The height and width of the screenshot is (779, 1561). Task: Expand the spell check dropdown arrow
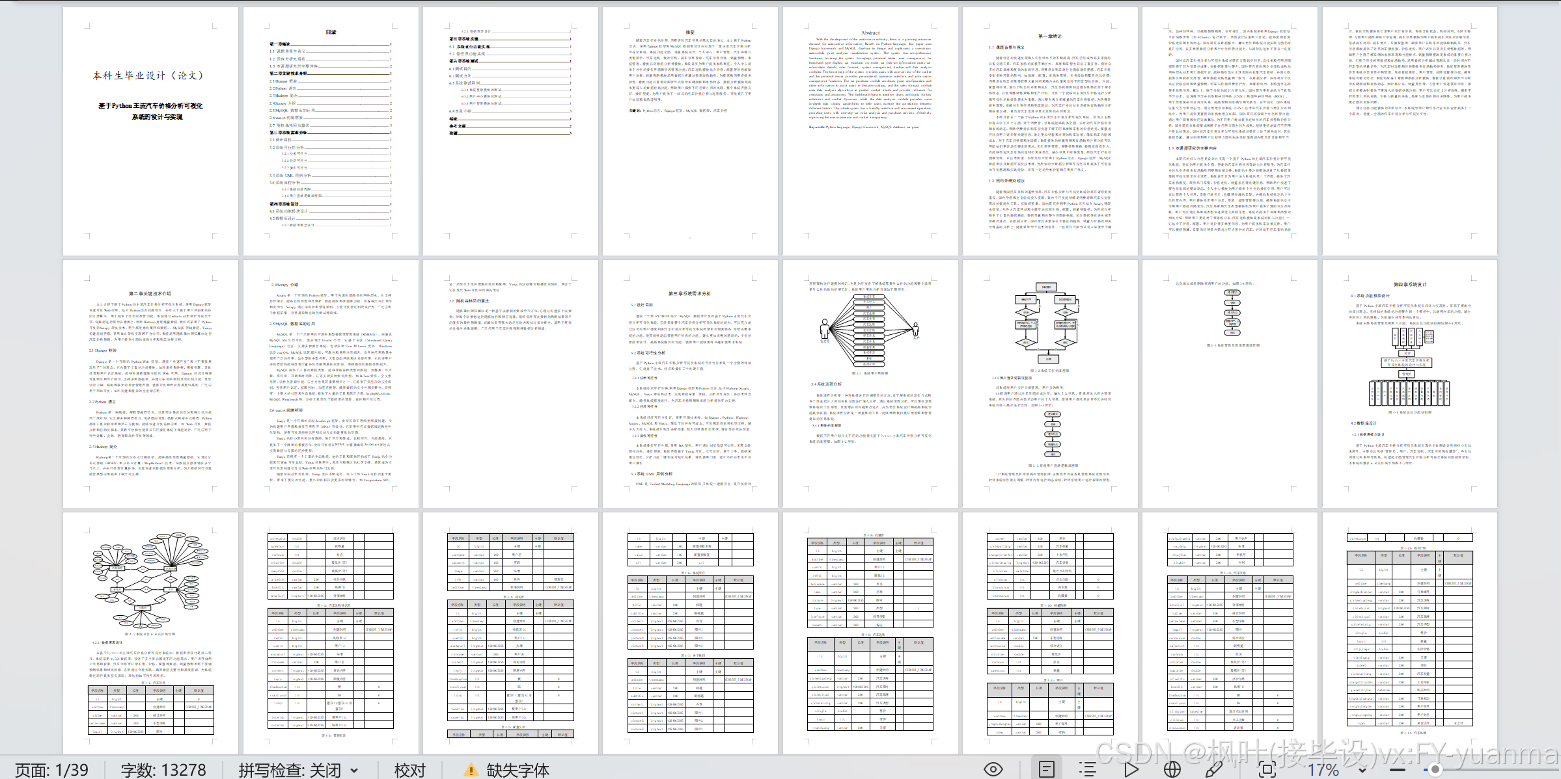tap(354, 771)
